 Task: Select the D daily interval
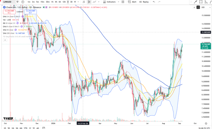68,2
